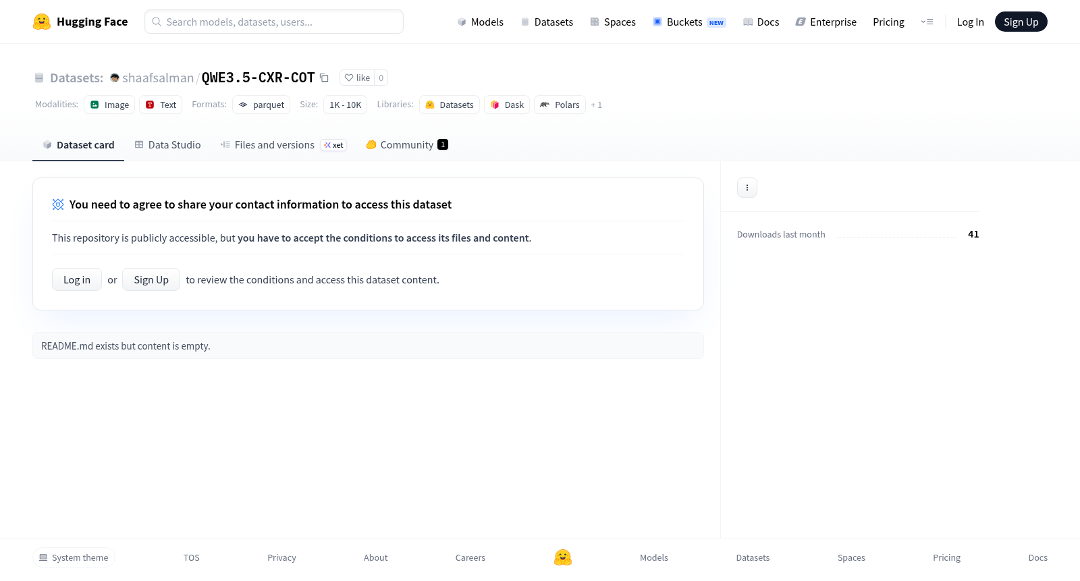Select the Polars library tag
The width and height of the screenshot is (1080, 581).
560,105
